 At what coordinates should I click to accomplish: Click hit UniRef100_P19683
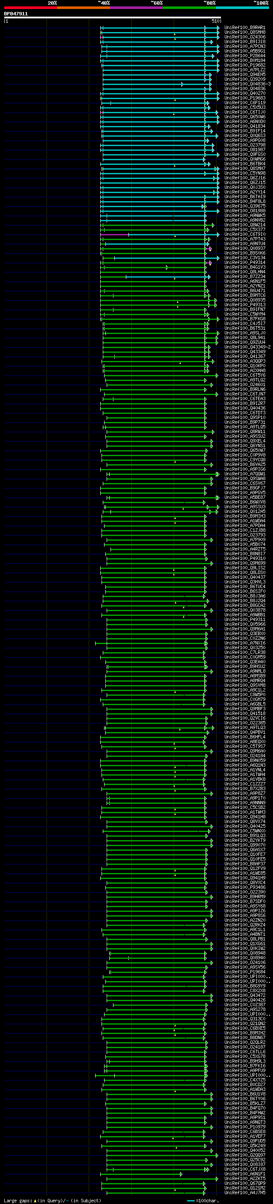244,98
